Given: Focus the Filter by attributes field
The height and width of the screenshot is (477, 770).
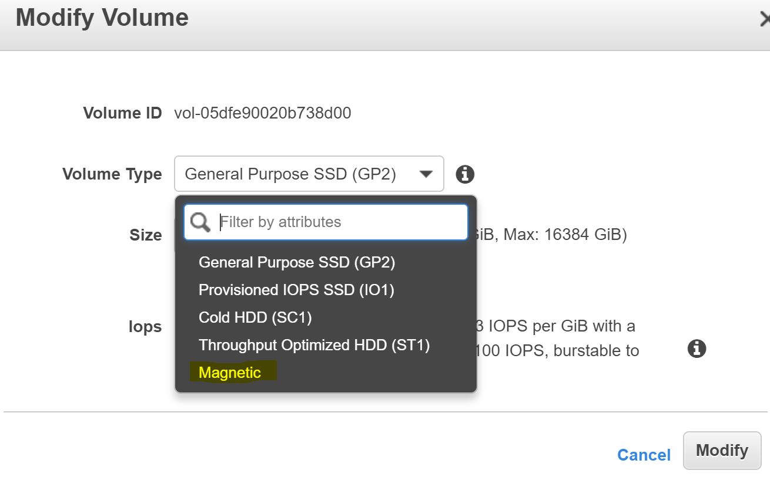Looking at the screenshot, I should 341,222.
